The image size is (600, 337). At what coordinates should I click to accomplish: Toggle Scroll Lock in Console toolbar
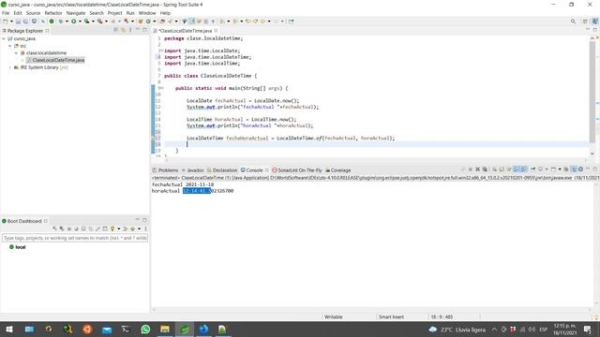pos(502,169)
